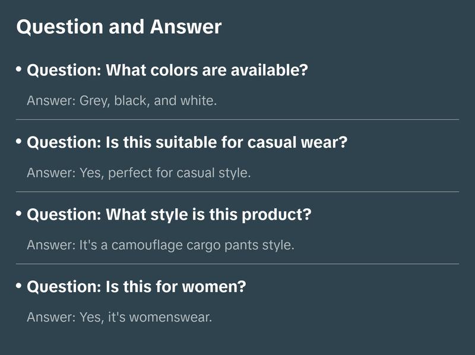The width and height of the screenshot is (475, 355).
Task: Click the "Is this suitable for casual wear?" question
Action: 187,142
